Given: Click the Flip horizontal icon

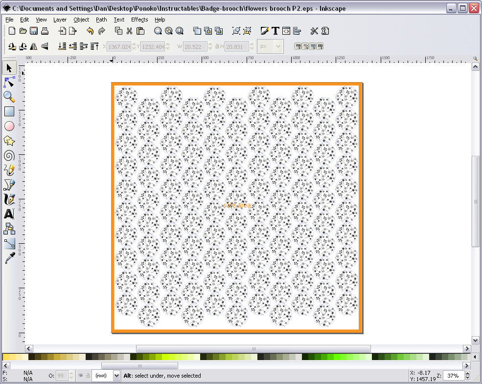Looking at the screenshot, I should (34, 46).
